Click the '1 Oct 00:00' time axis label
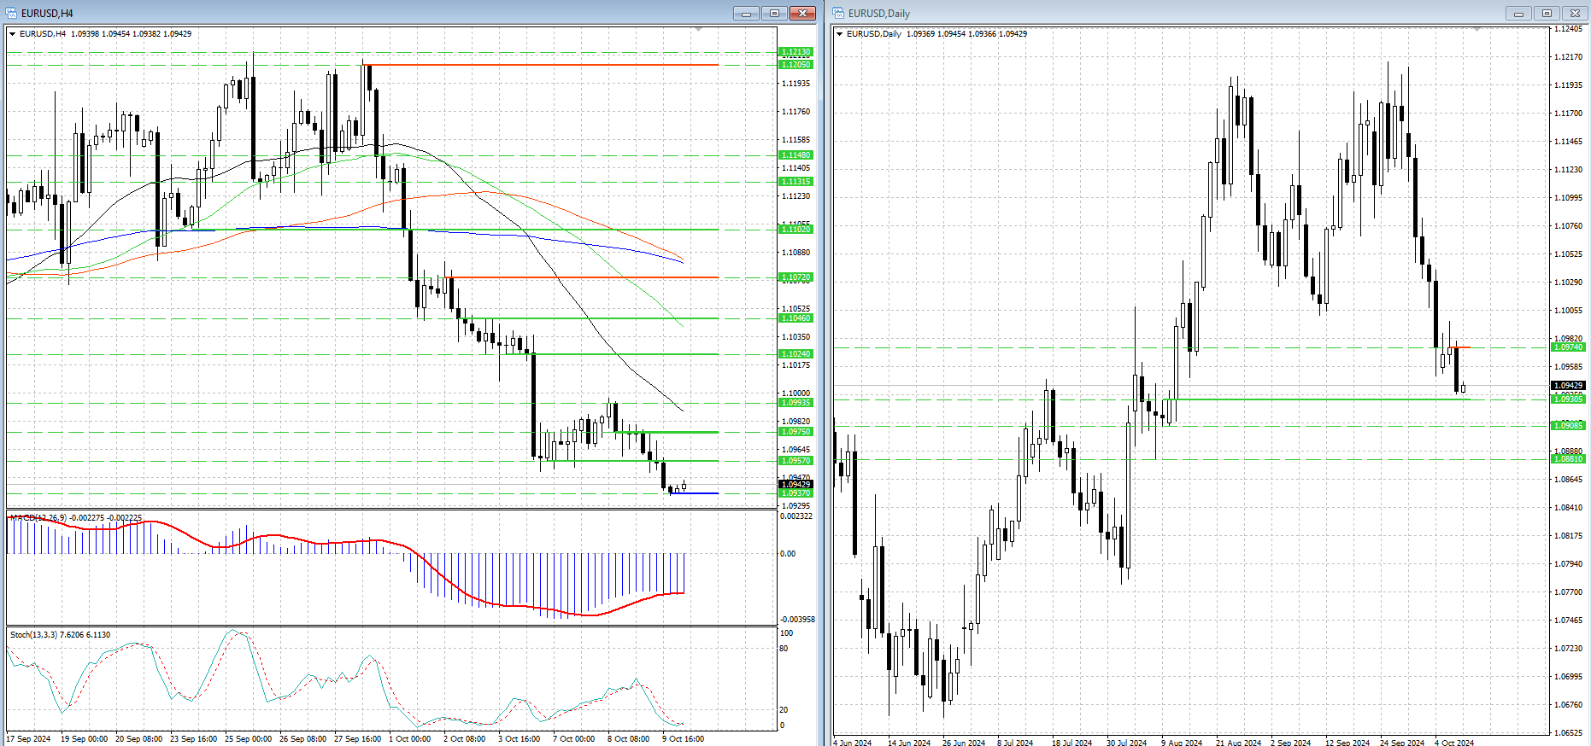 pyautogui.click(x=410, y=739)
